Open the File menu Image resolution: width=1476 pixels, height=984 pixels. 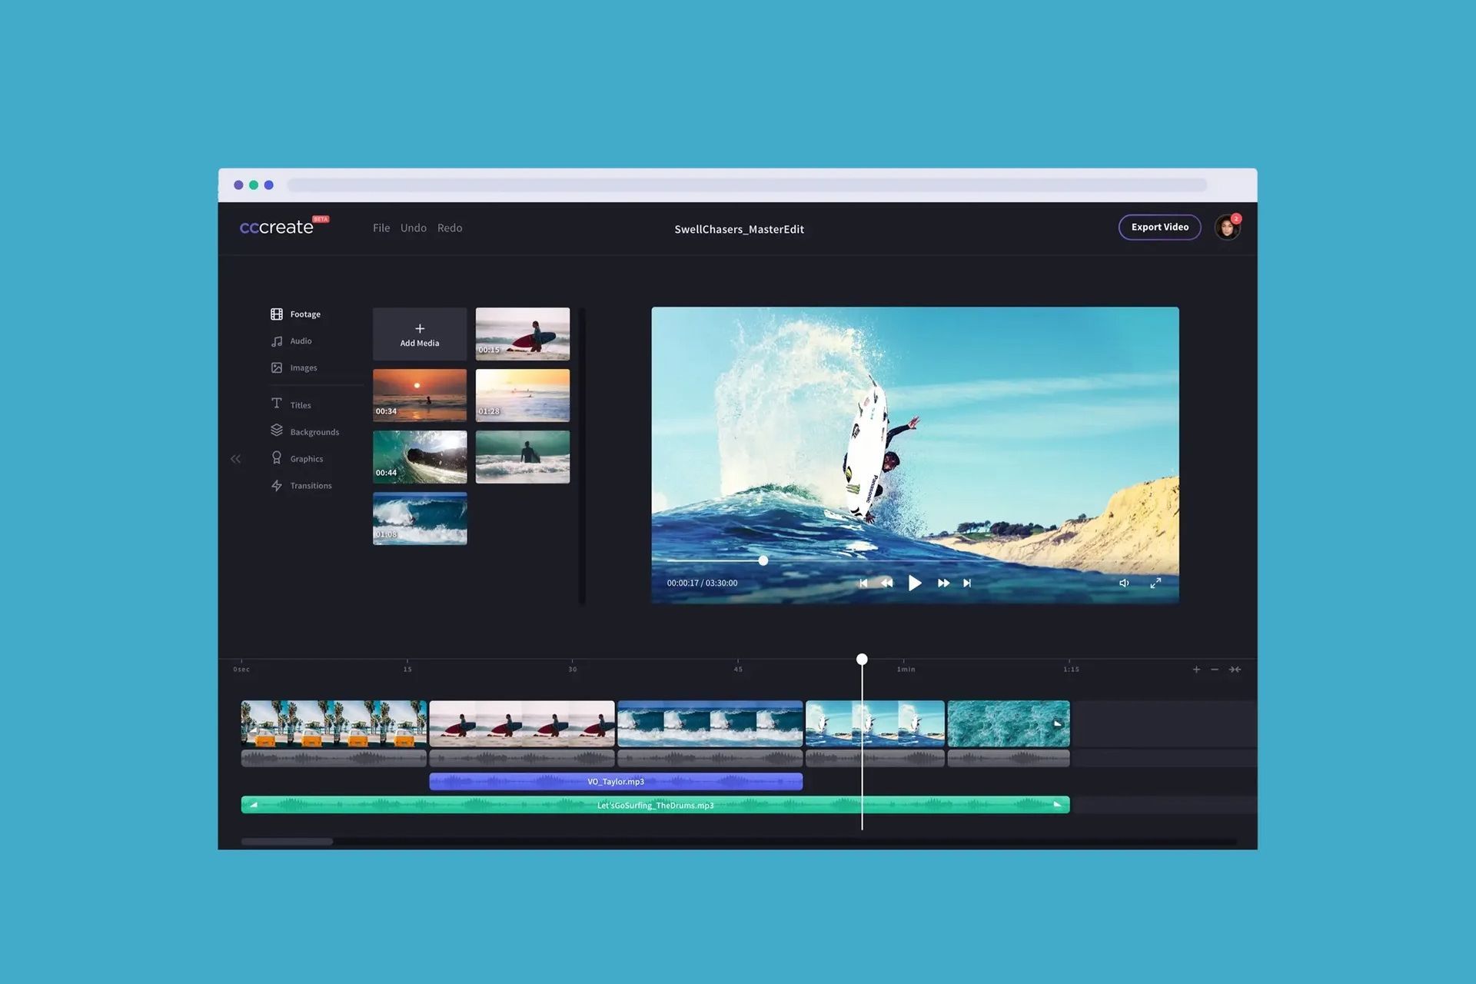pyautogui.click(x=381, y=228)
